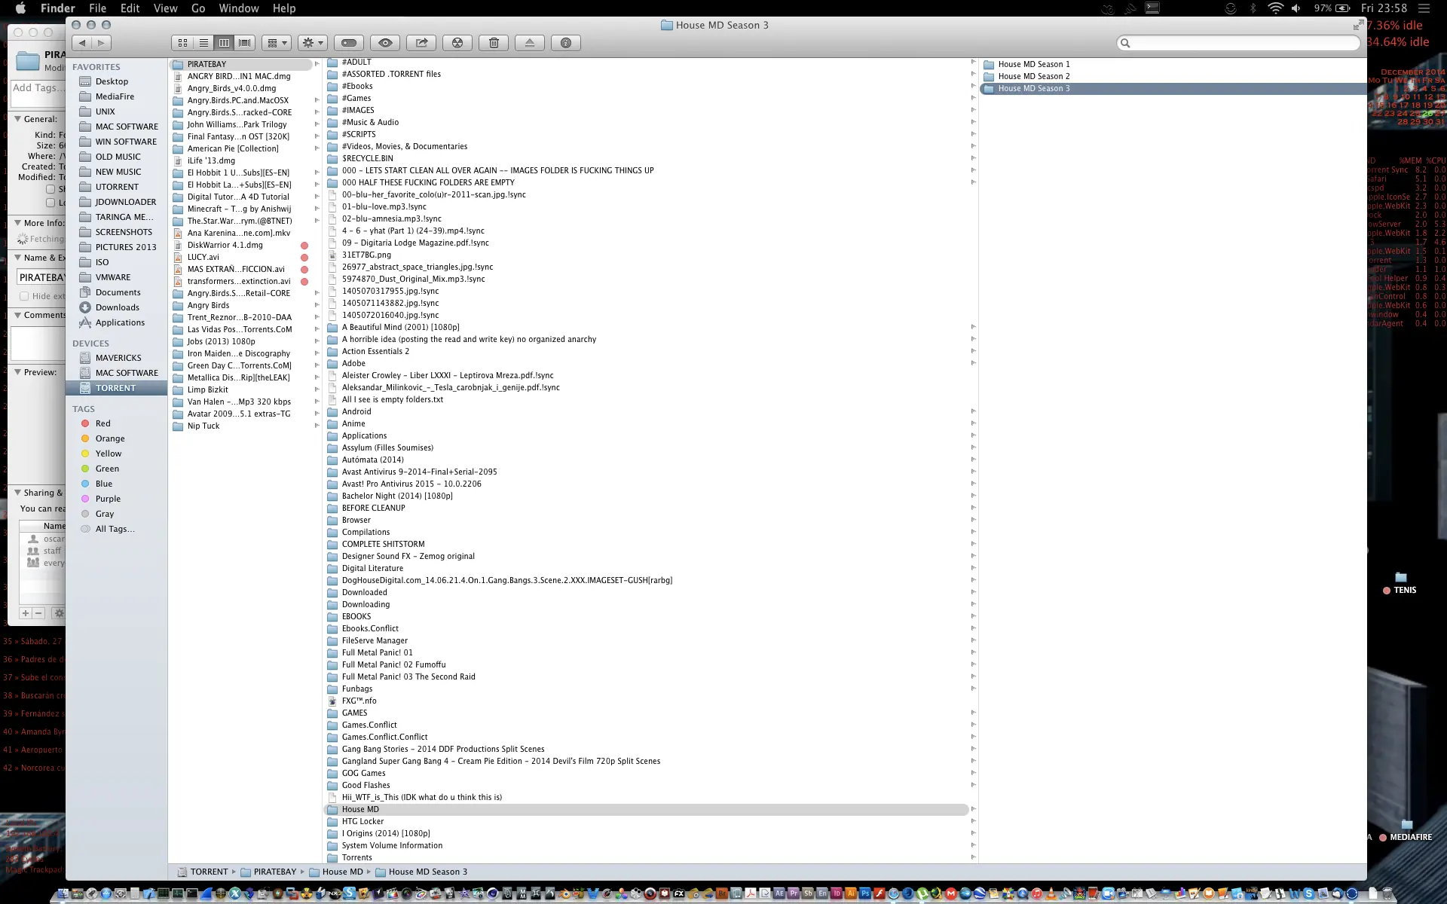Click the Finder search field
Screen dimensions: 1447x904
click(1238, 43)
